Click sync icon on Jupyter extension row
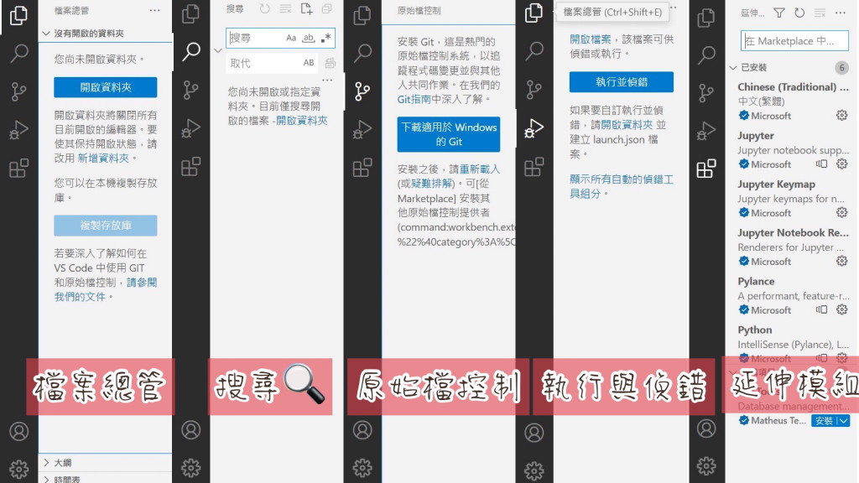Image resolution: width=859 pixels, height=483 pixels. (821, 164)
